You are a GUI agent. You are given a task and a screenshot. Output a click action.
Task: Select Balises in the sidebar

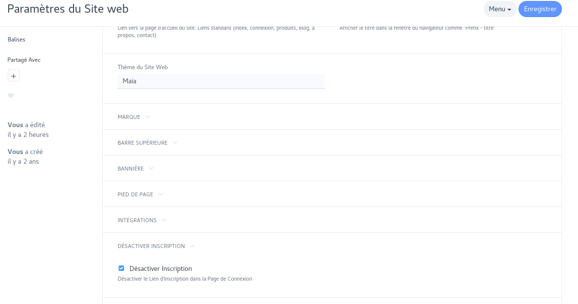pos(17,39)
